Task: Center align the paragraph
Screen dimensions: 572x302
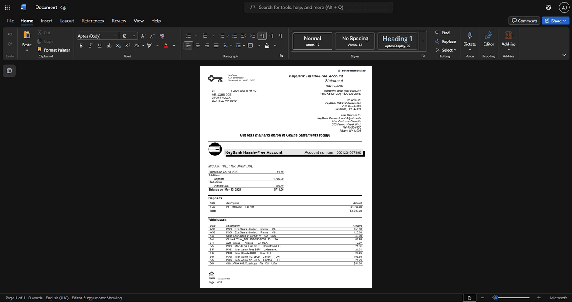Action: [198, 46]
